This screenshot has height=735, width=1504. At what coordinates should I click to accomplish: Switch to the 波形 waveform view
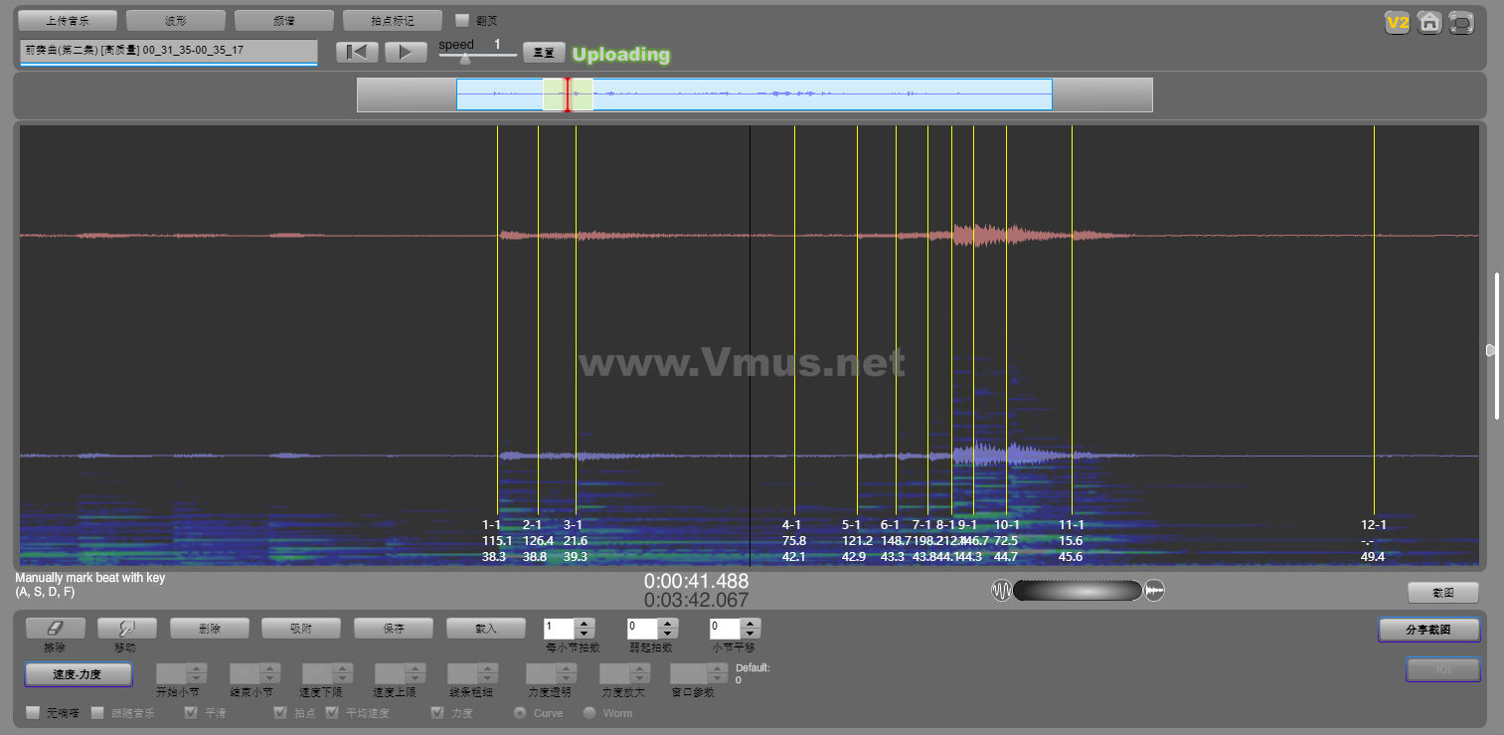(x=175, y=20)
